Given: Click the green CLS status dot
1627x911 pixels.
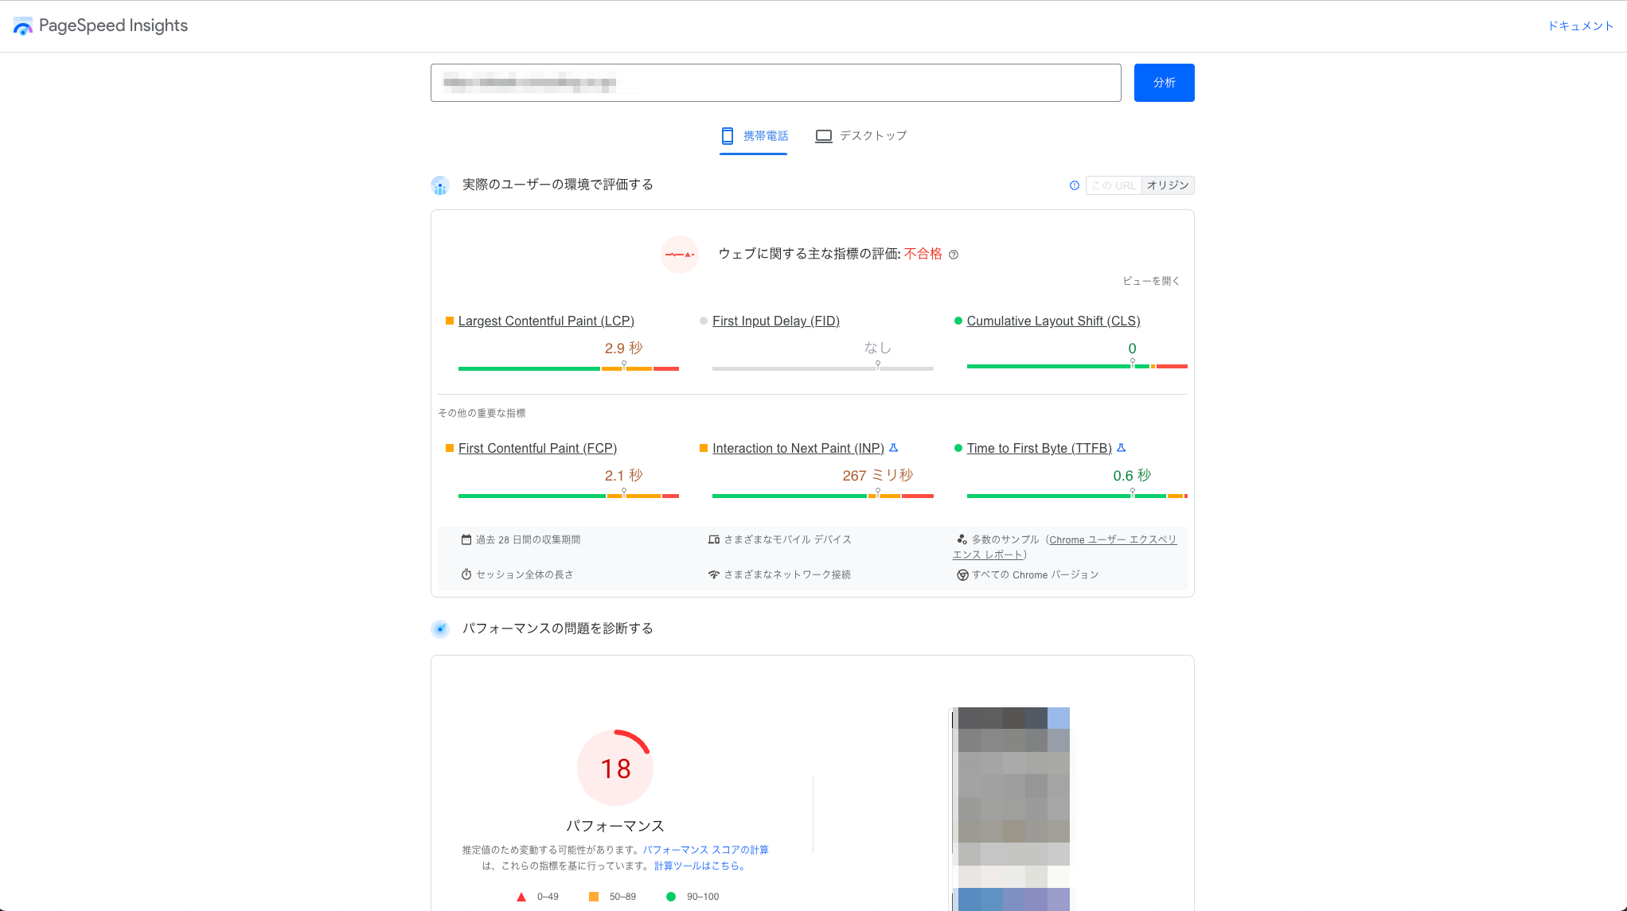Looking at the screenshot, I should tap(958, 321).
